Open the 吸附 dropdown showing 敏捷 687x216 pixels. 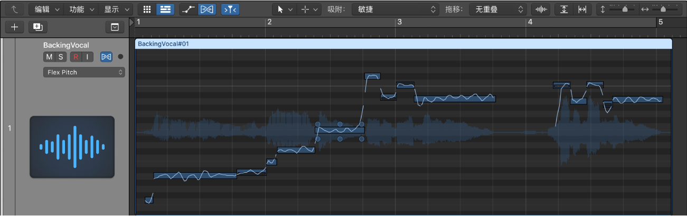tap(395, 9)
